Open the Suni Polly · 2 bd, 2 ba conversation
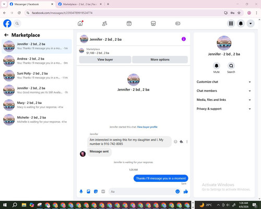This screenshot has width=261, height=209. 37,75
